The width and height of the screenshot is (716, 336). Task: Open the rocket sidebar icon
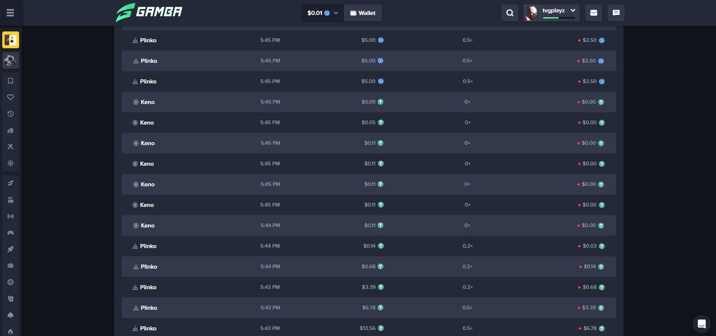click(x=11, y=249)
